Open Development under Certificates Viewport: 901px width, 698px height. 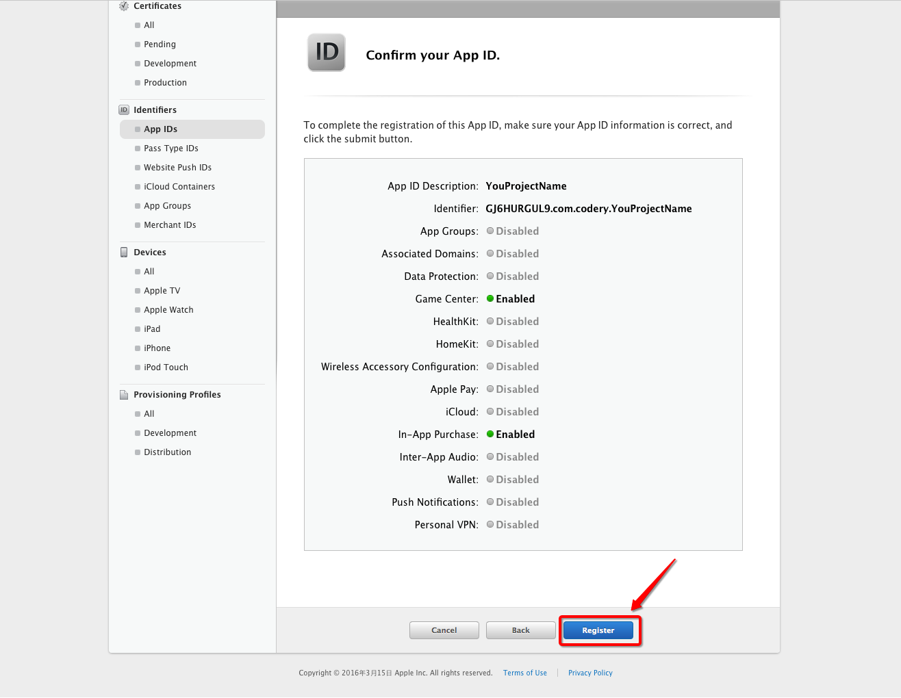[170, 64]
